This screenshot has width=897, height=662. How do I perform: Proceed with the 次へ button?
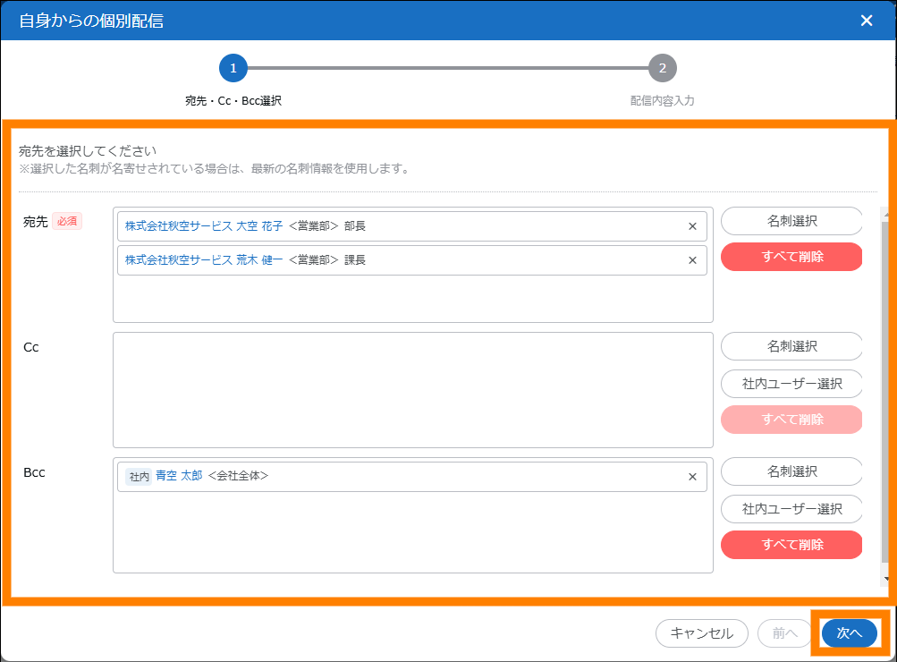849,633
